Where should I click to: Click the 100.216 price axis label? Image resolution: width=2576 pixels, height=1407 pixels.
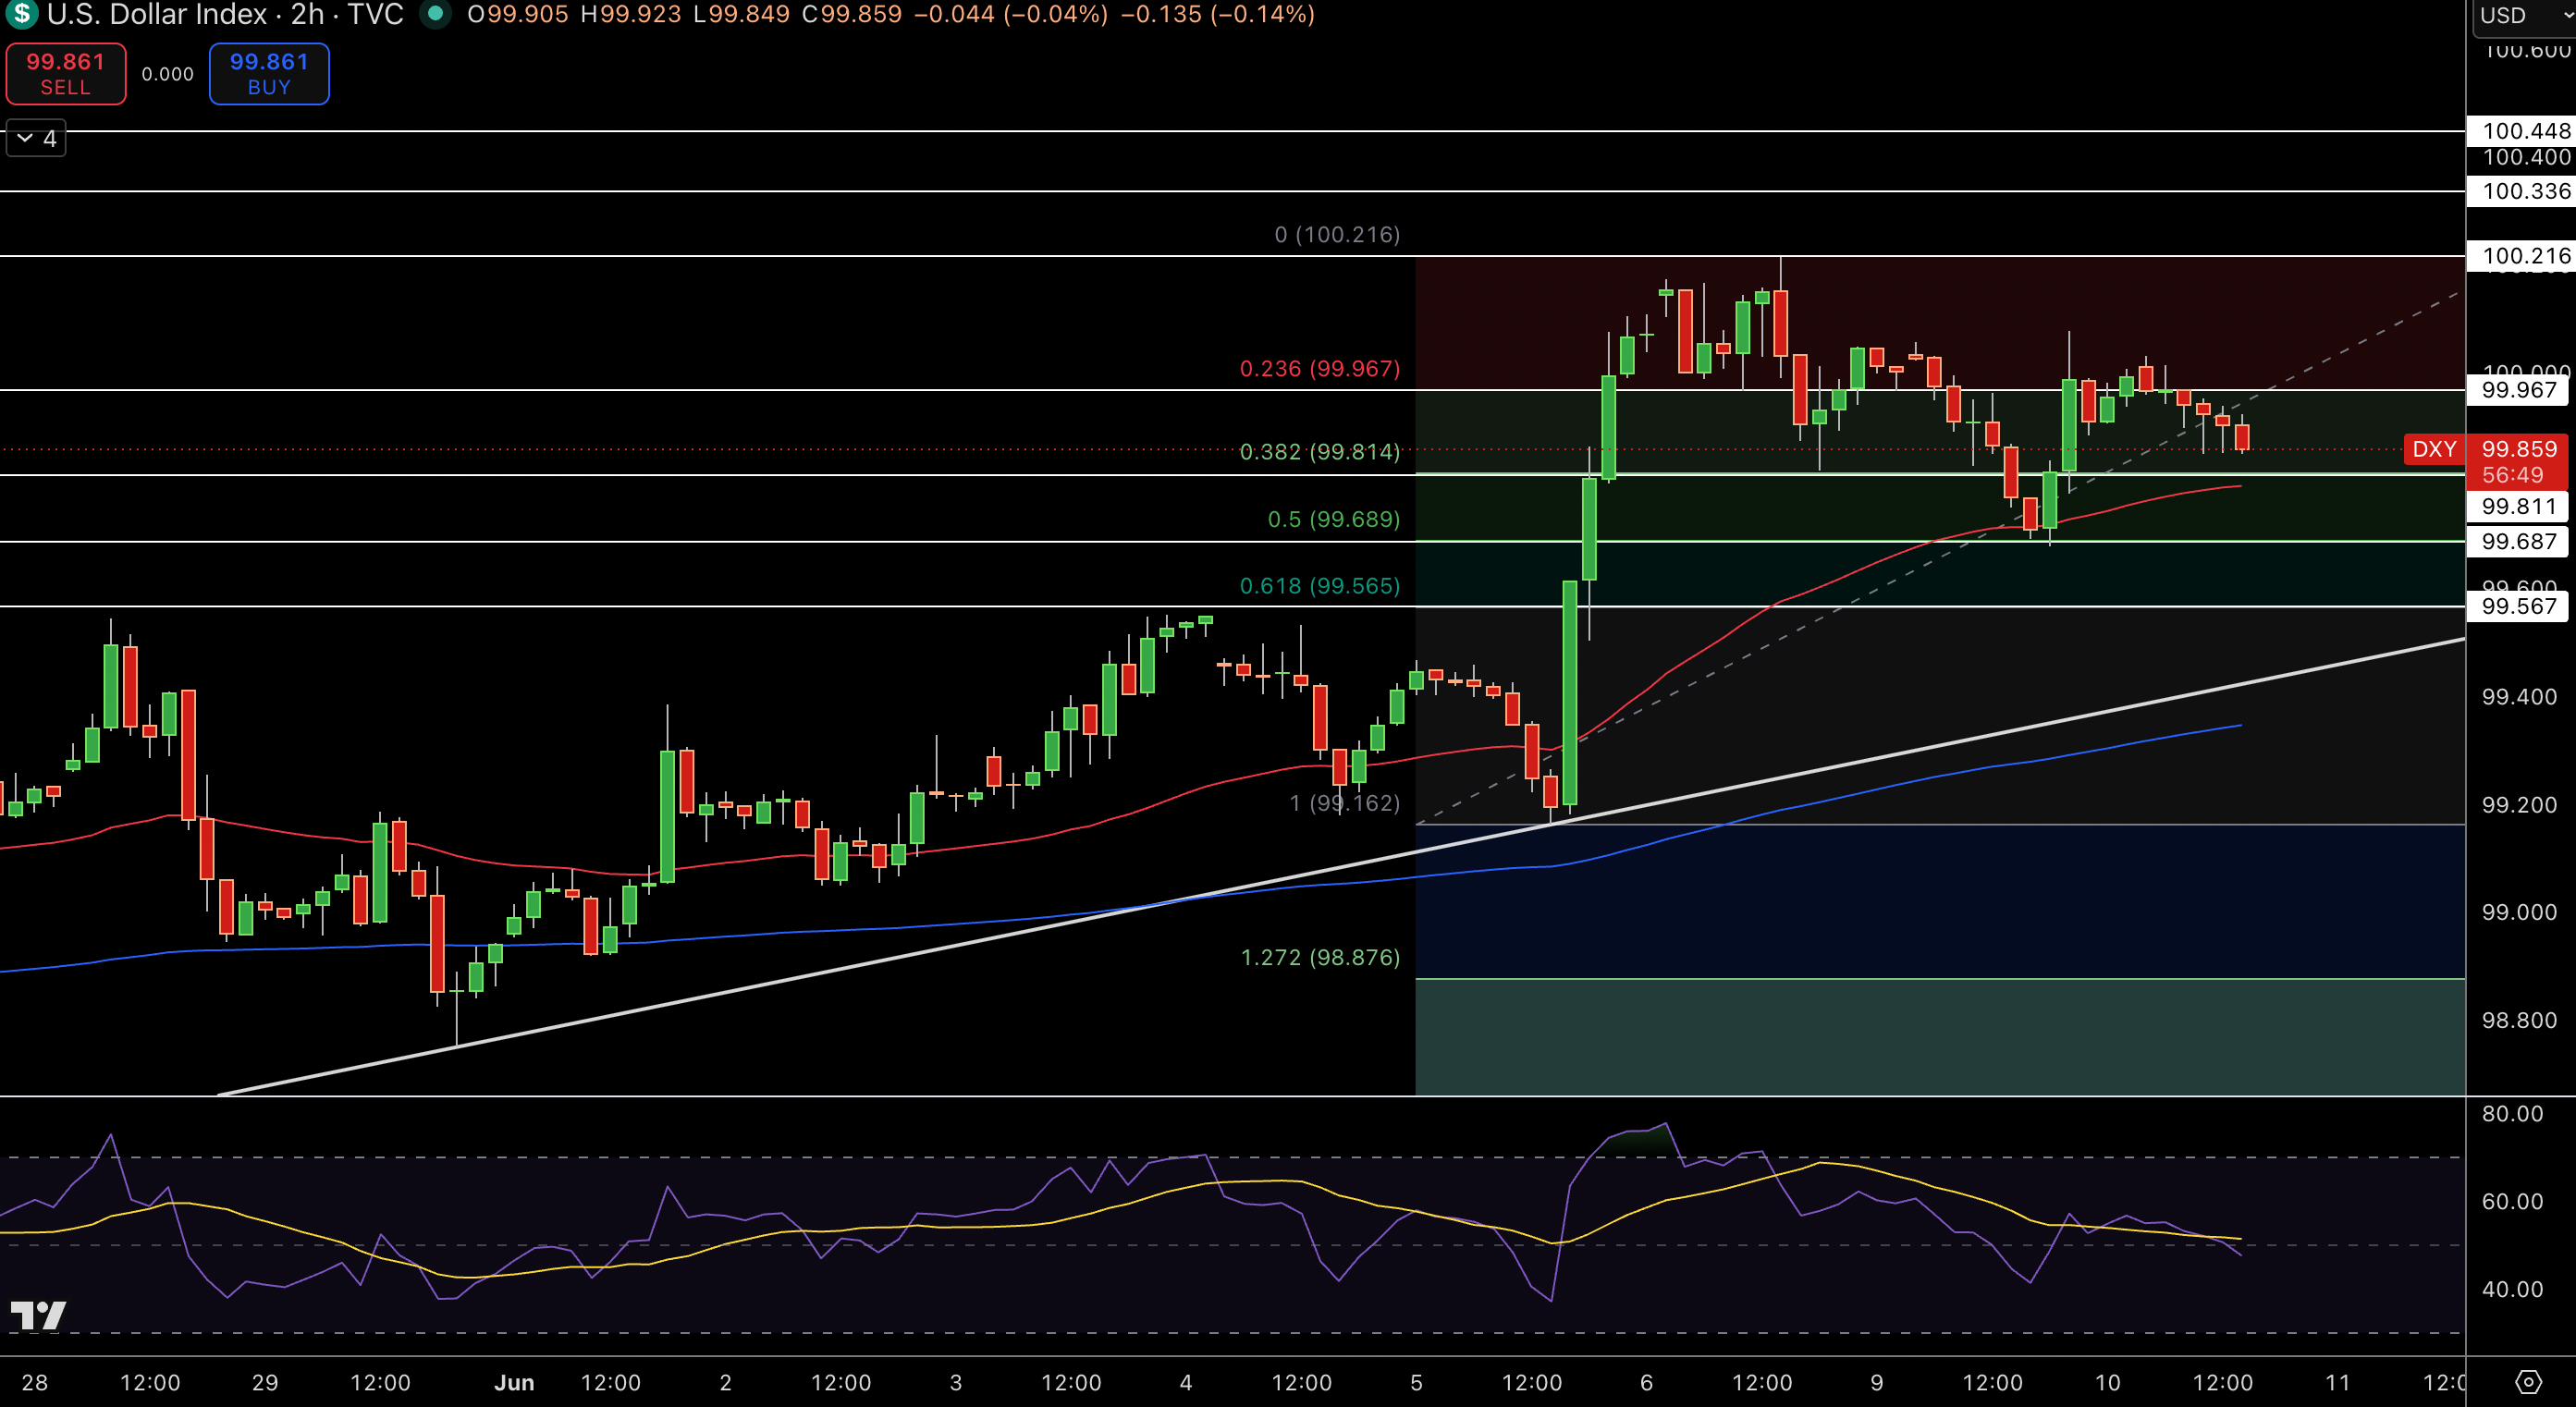[x=2521, y=256]
